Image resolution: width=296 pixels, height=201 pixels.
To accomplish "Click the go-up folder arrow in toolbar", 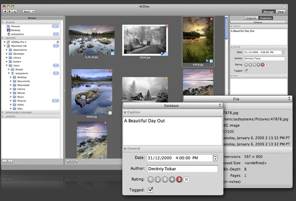I will point(13,11).
